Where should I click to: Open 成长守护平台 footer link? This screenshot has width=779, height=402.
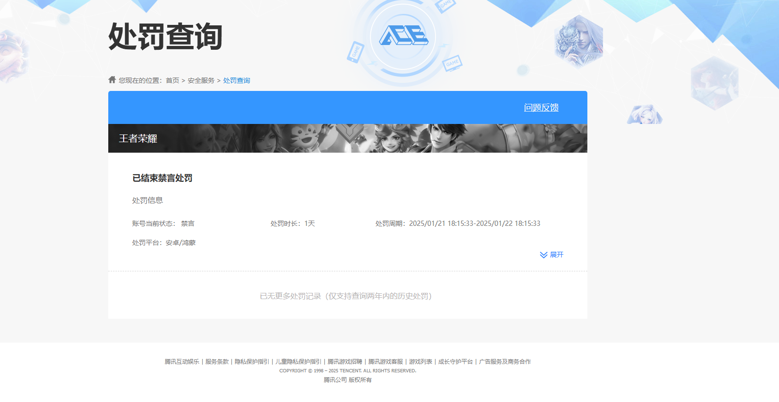[456, 362]
